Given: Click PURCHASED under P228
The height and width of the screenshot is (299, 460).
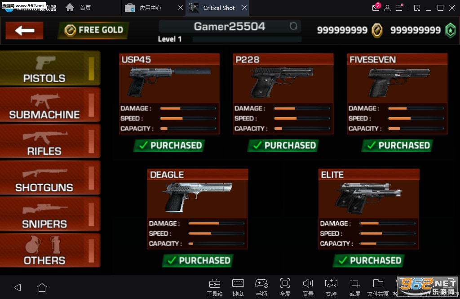Looking at the screenshot, I should tap(283, 145).
